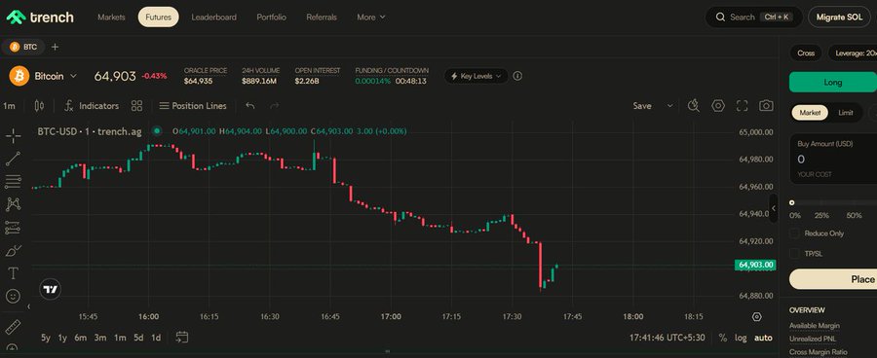
Task: Select the Limit order type
Action: point(846,112)
